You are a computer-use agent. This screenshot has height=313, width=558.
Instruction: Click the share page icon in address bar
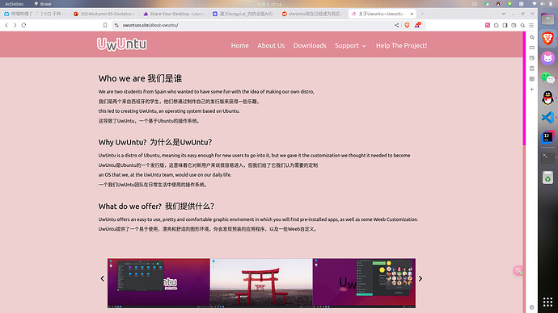[x=396, y=25]
